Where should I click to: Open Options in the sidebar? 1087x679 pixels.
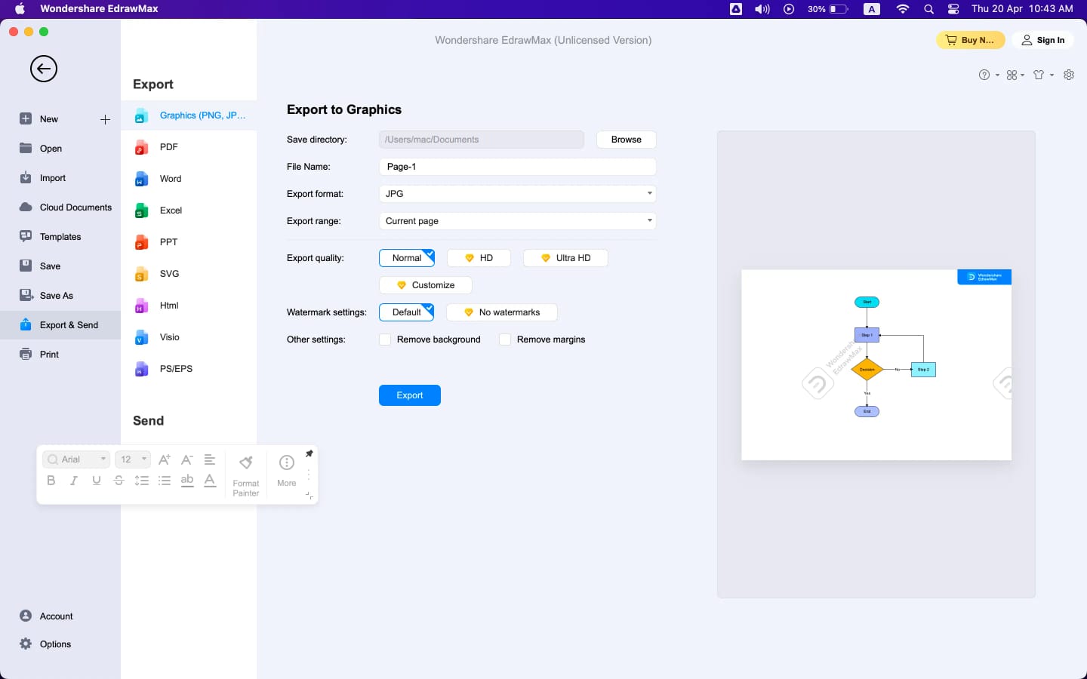(x=45, y=644)
